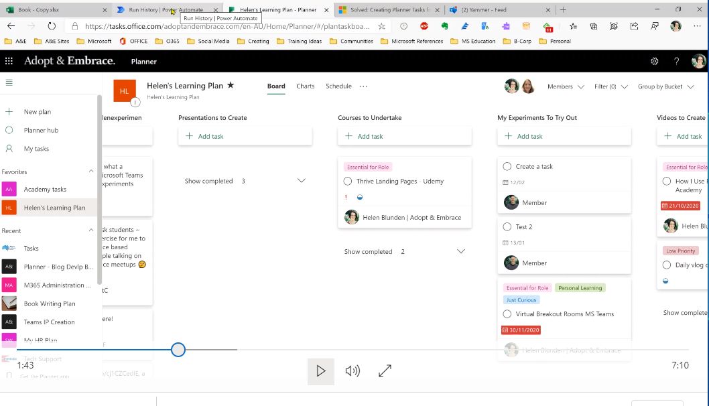Open the Filter (0) dropdown
Image resolution: width=709 pixels, height=406 pixels.
611,86
